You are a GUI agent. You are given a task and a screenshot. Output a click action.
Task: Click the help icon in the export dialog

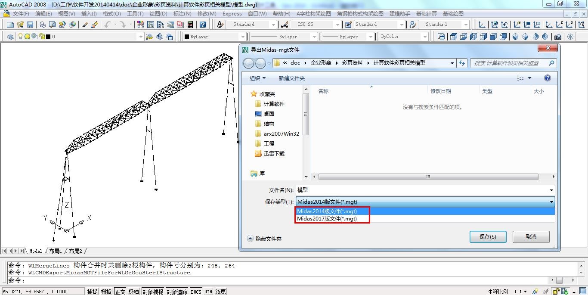[547, 78]
